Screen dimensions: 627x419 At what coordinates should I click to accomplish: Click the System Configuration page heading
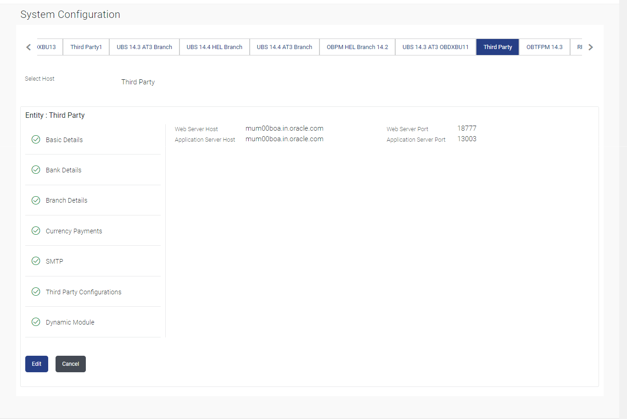(x=70, y=15)
